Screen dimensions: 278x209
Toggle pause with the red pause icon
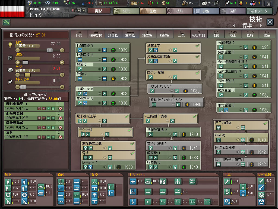pyautogui.click(x=73, y=10)
